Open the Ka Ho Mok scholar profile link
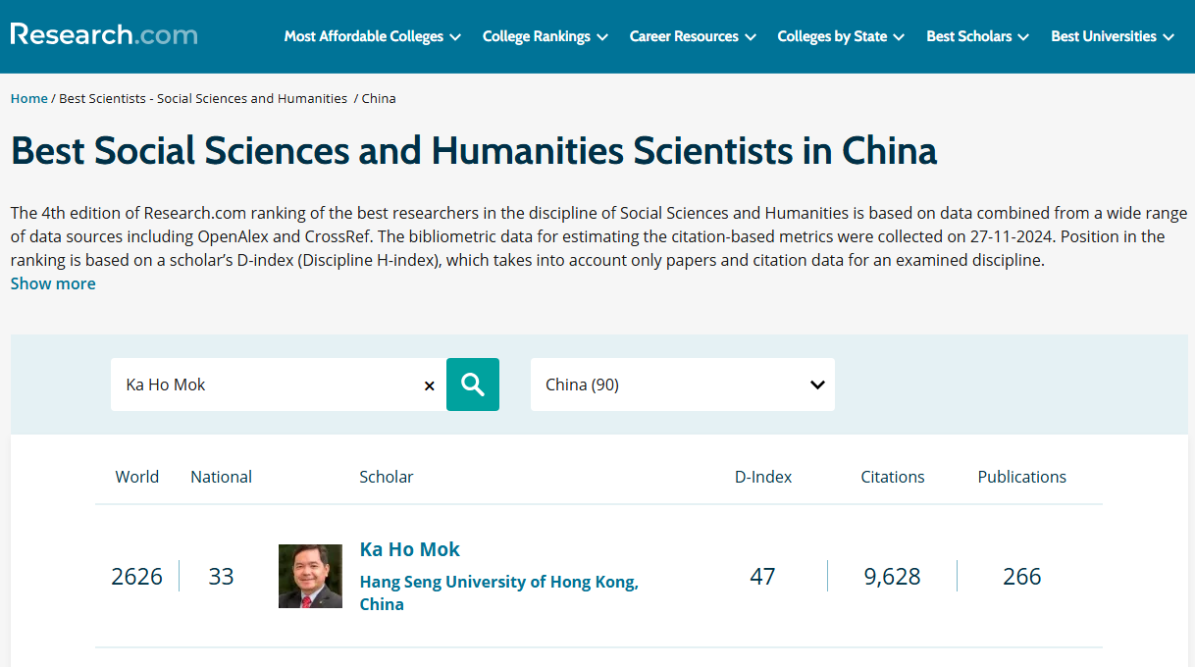 click(x=410, y=549)
